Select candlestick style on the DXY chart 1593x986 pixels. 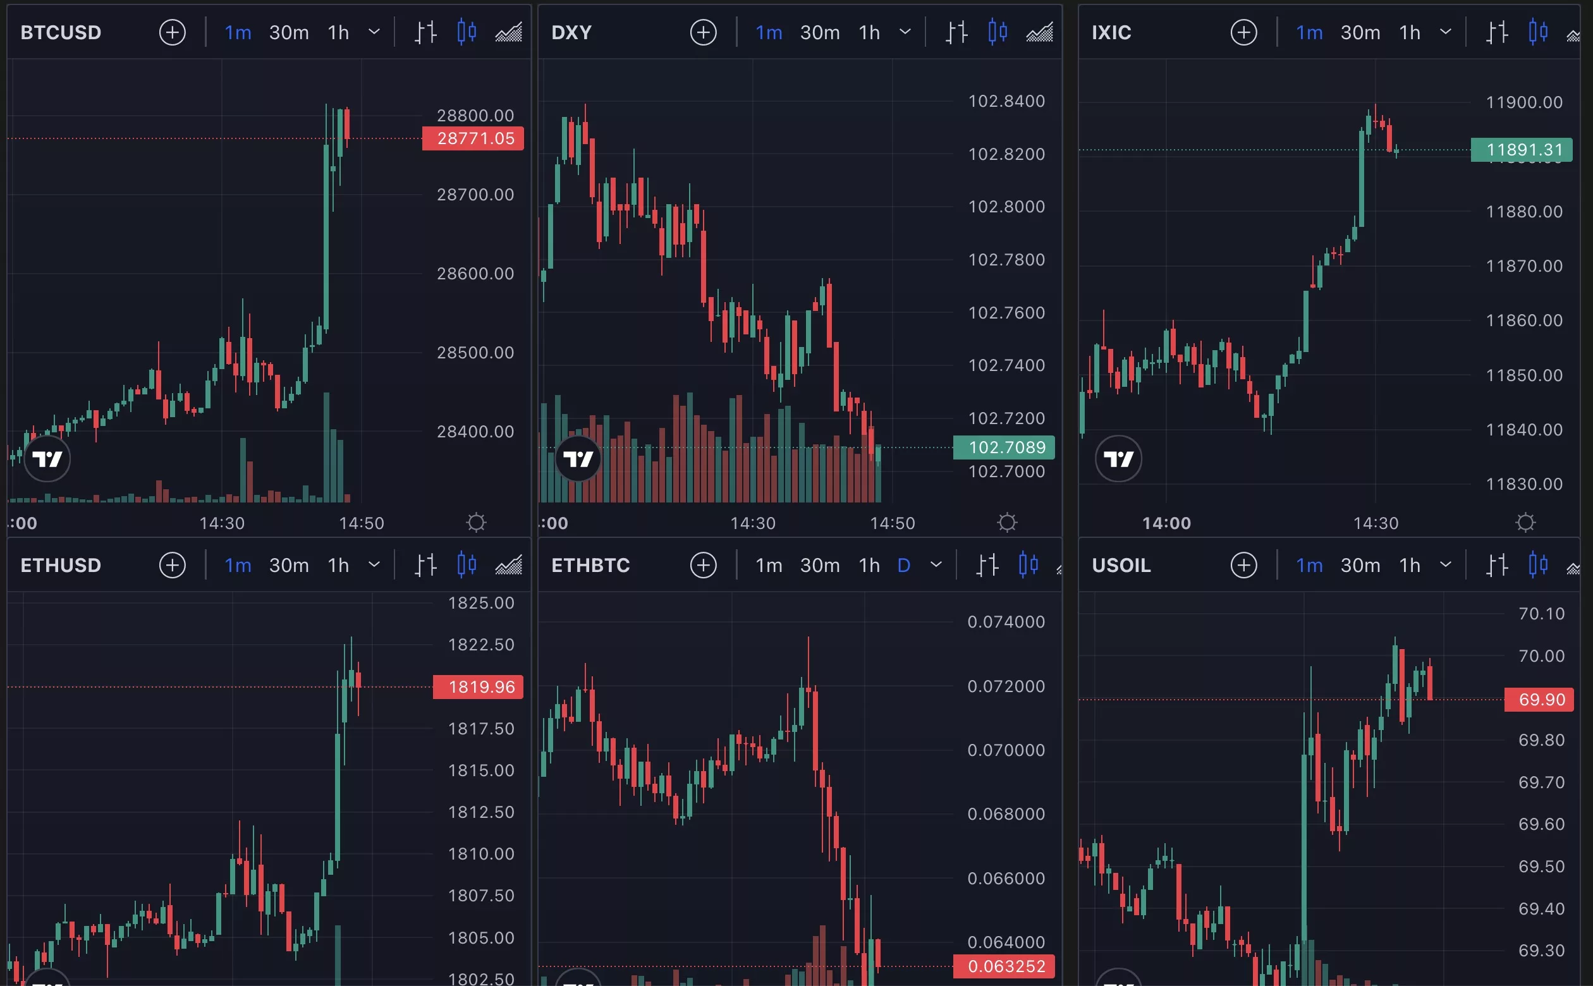[998, 32]
